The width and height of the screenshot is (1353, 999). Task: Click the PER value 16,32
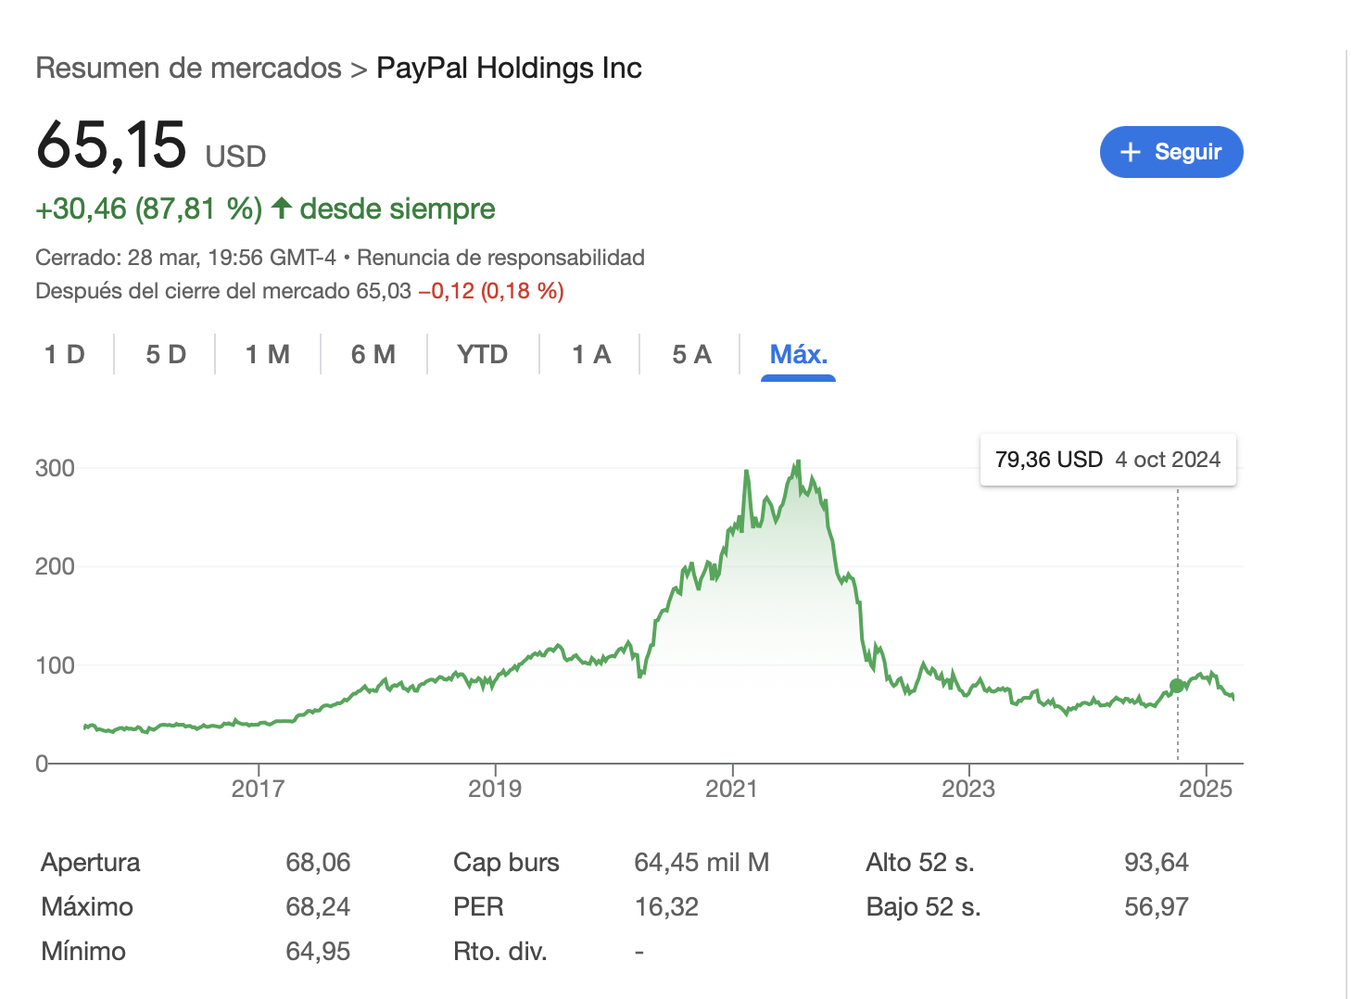click(x=666, y=906)
